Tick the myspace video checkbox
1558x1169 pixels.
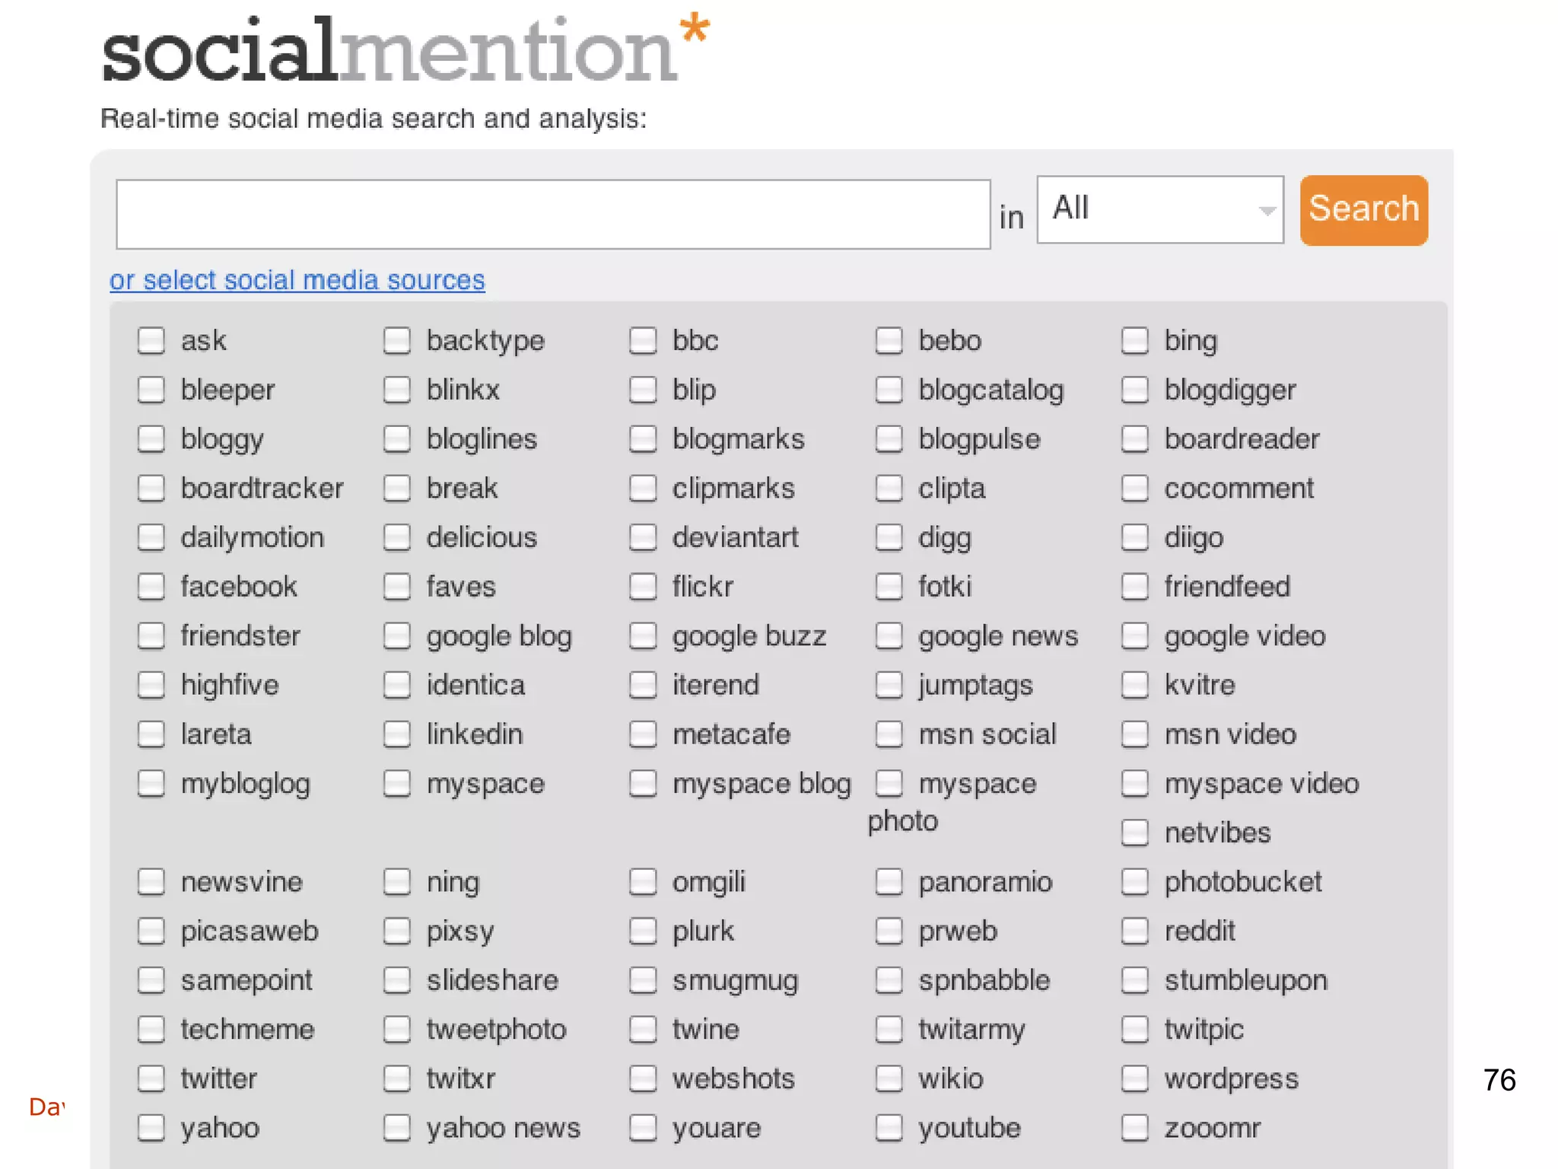click(1134, 783)
